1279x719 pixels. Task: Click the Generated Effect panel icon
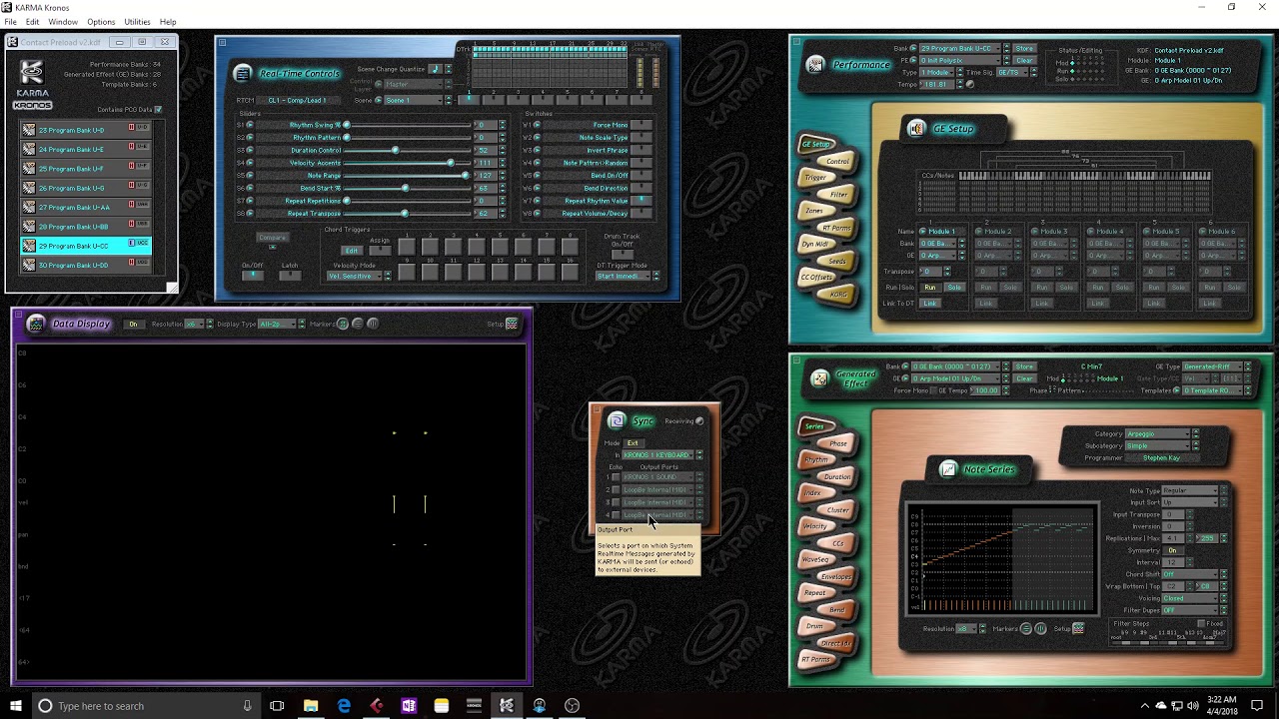[819, 378]
